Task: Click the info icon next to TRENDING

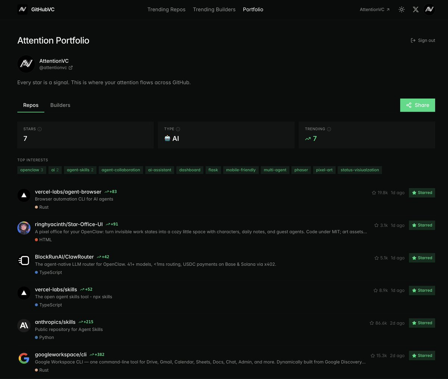Action: pyautogui.click(x=329, y=129)
